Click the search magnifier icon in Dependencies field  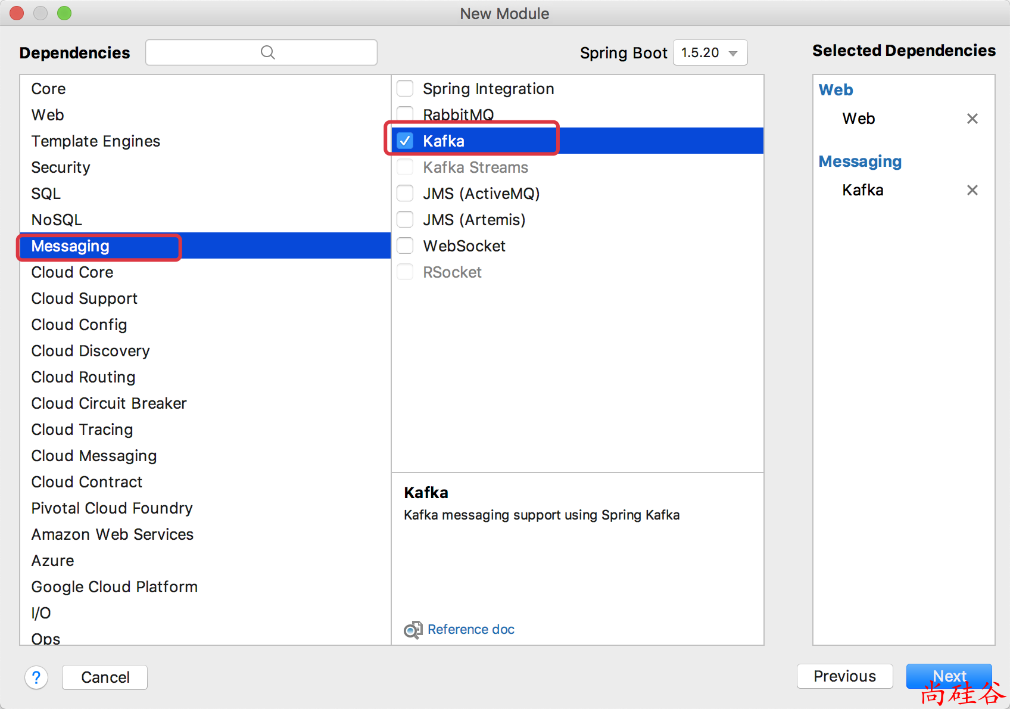click(x=268, y=52)
